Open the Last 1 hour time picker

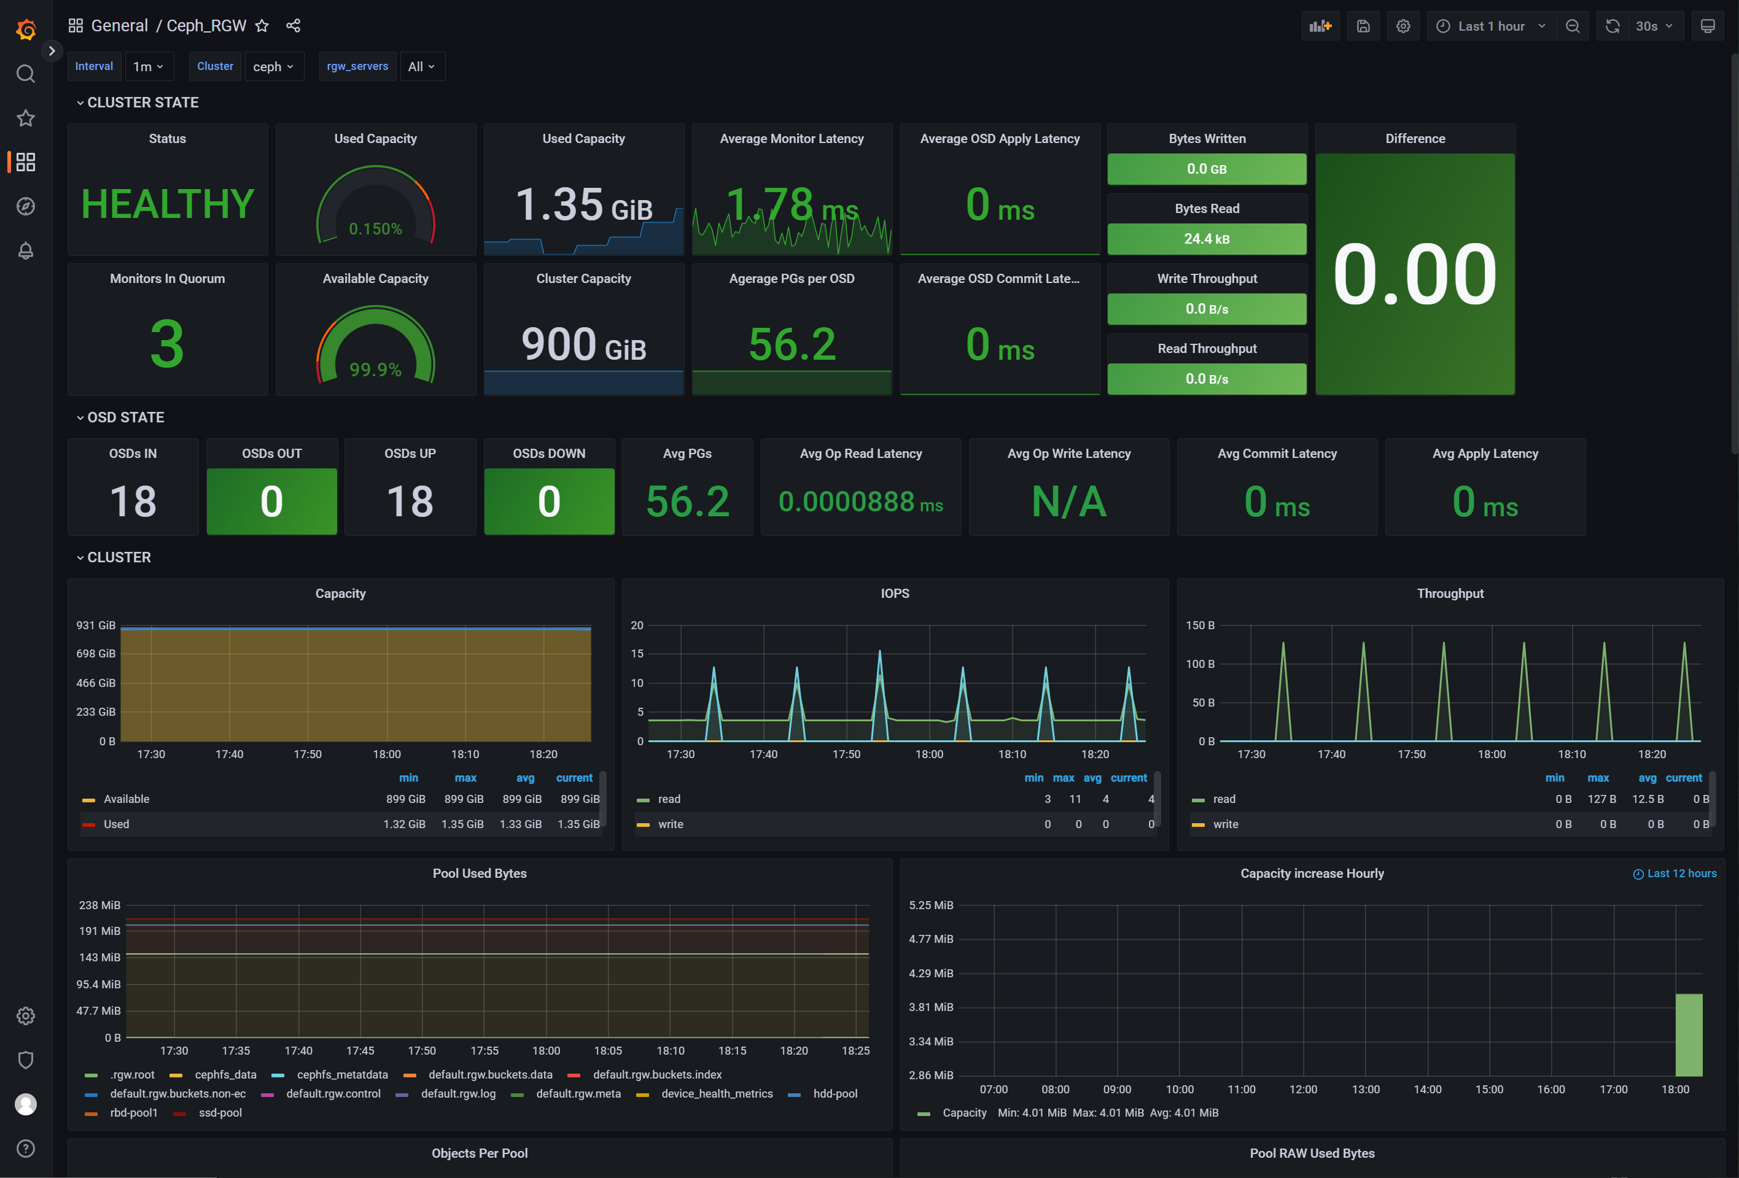point(1490,26)
